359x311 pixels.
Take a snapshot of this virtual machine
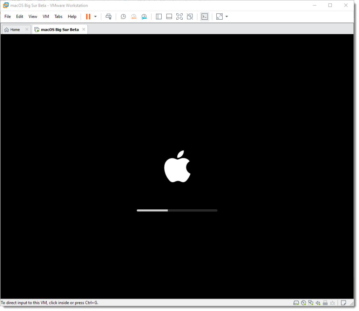point(123,16)
